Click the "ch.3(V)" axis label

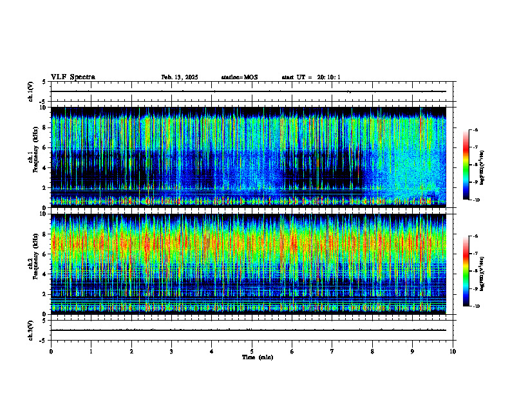pos(31,330)
